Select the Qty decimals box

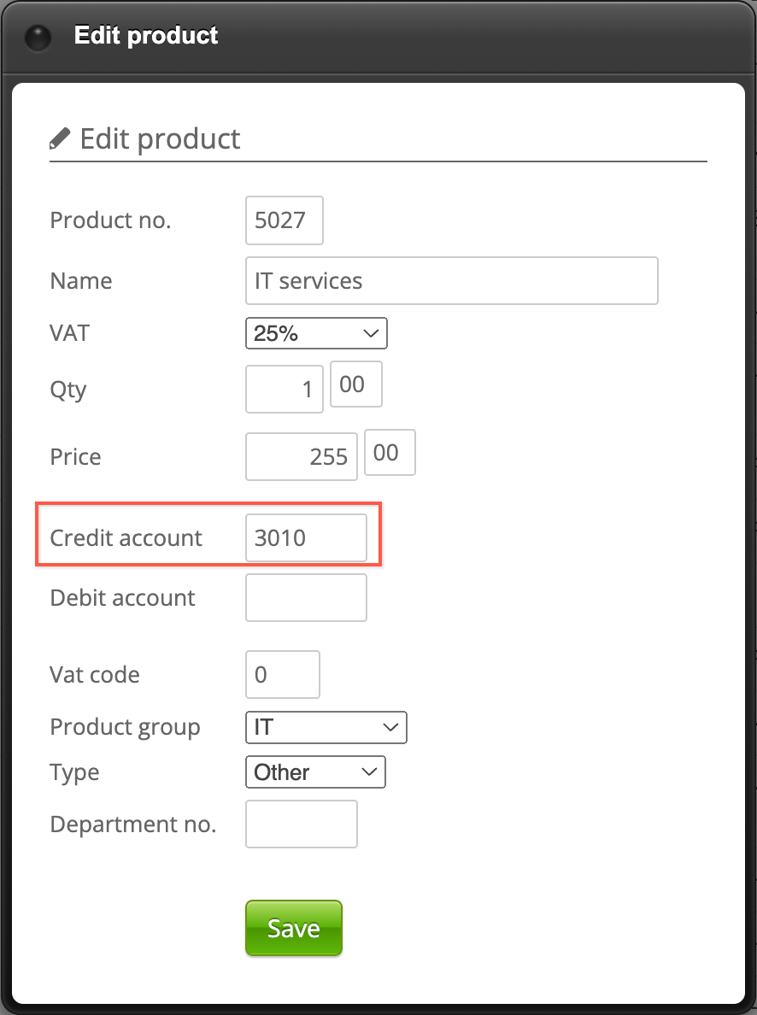[355, 384]
